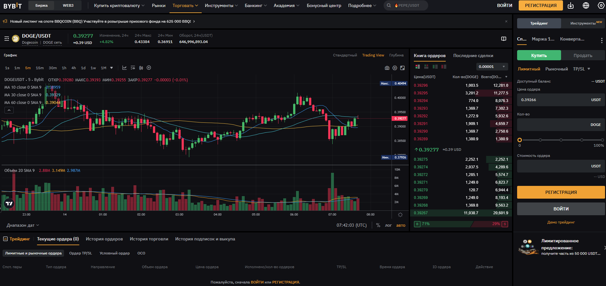Open the История торговли tab
The height and width of the screenshot is (286, 606).
click(x=149, y=239)
